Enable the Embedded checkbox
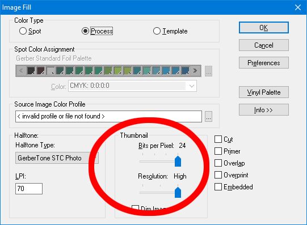 coord(218,187)
